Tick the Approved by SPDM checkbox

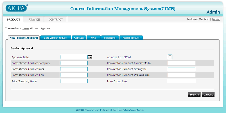click(170, 57)
